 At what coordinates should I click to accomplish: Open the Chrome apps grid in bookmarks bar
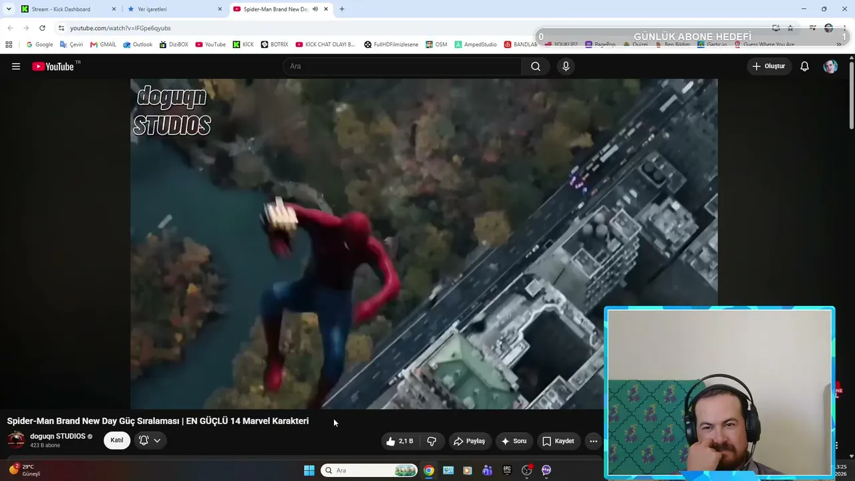pos(9,45)
